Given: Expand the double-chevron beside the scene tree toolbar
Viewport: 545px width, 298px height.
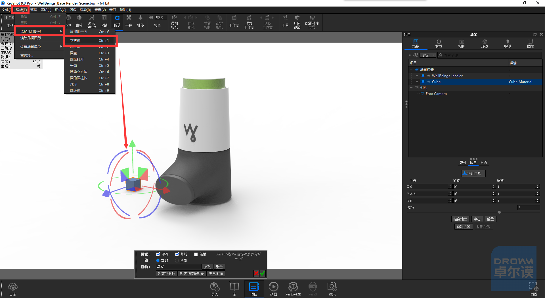Looking at the screenshot, I should [x=410, y=55].
